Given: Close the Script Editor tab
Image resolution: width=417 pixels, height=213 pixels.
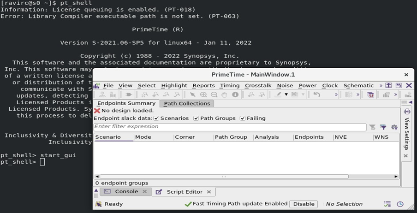Looking at the screenshot, I should click(209, 192).
